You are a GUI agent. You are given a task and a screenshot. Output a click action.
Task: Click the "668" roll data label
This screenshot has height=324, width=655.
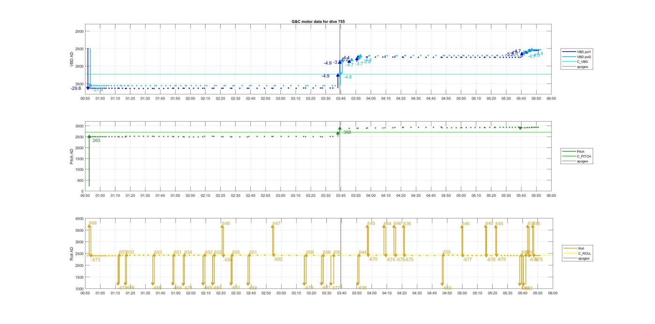(x=93, y=223)
